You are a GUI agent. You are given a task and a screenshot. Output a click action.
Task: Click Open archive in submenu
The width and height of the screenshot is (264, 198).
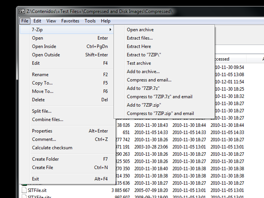[x=164, y=30]
